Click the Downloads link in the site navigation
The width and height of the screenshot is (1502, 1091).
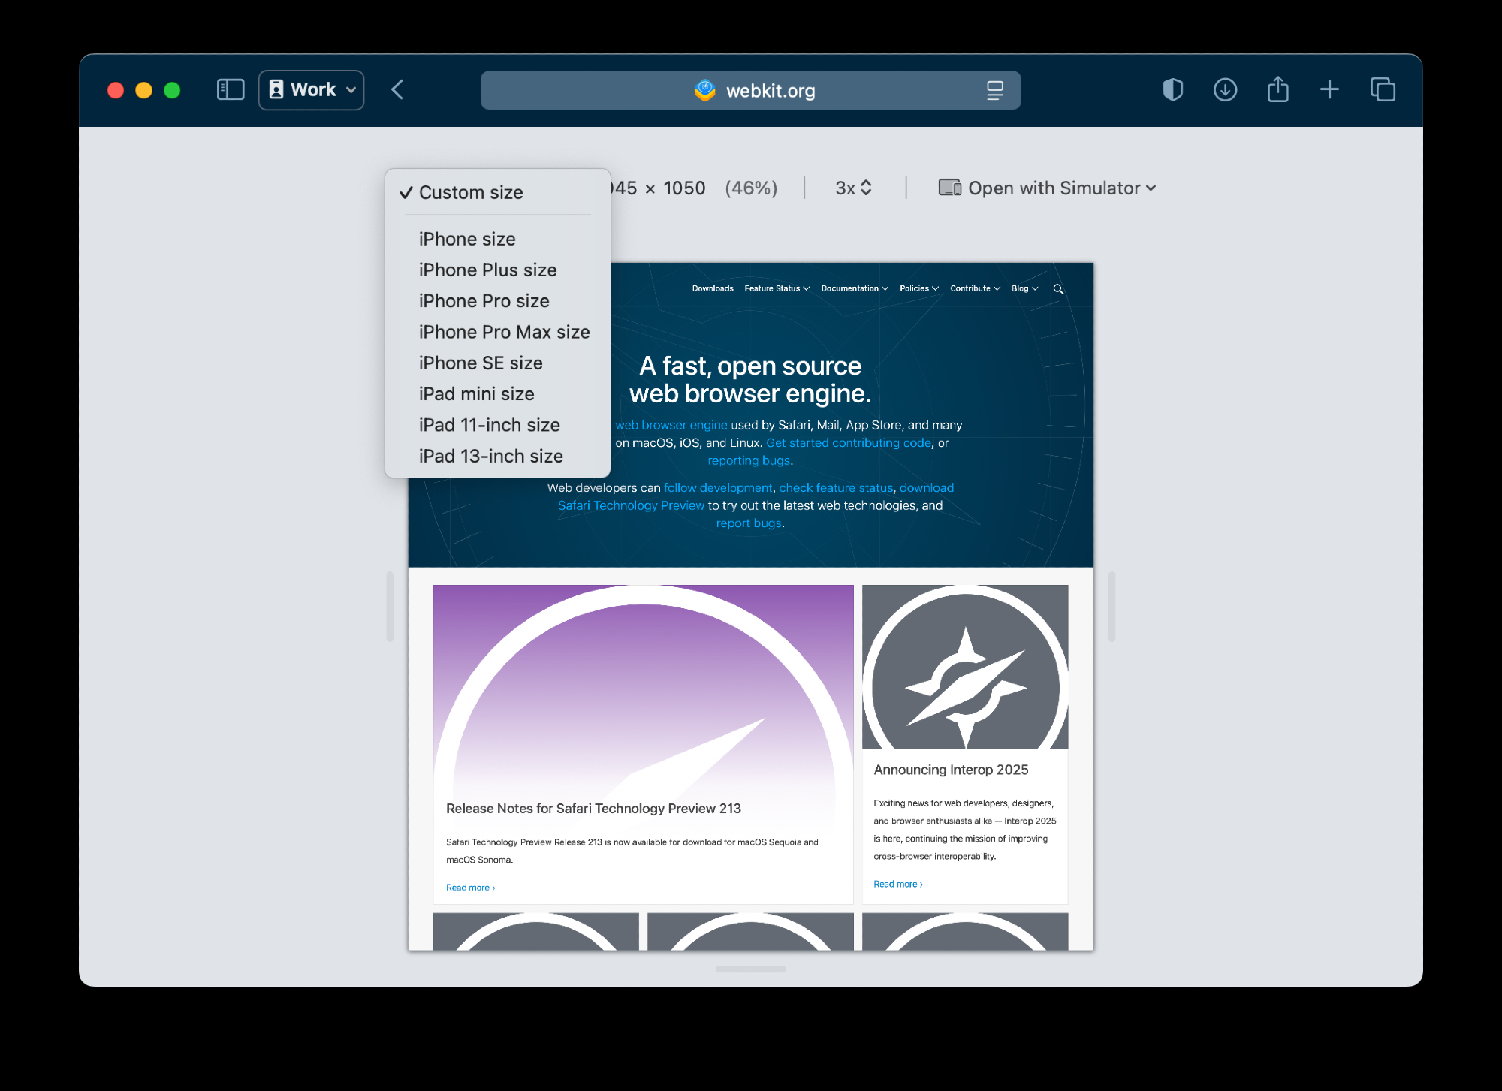712,288
